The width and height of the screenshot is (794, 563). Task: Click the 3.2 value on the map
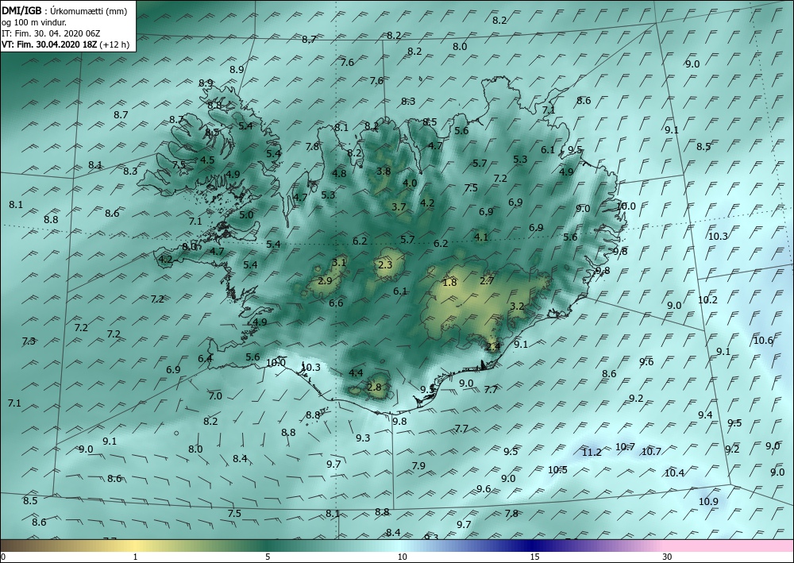point(517,307)
